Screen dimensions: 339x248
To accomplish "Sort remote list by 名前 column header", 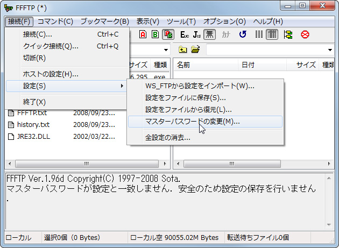I will tap(206, 65).
